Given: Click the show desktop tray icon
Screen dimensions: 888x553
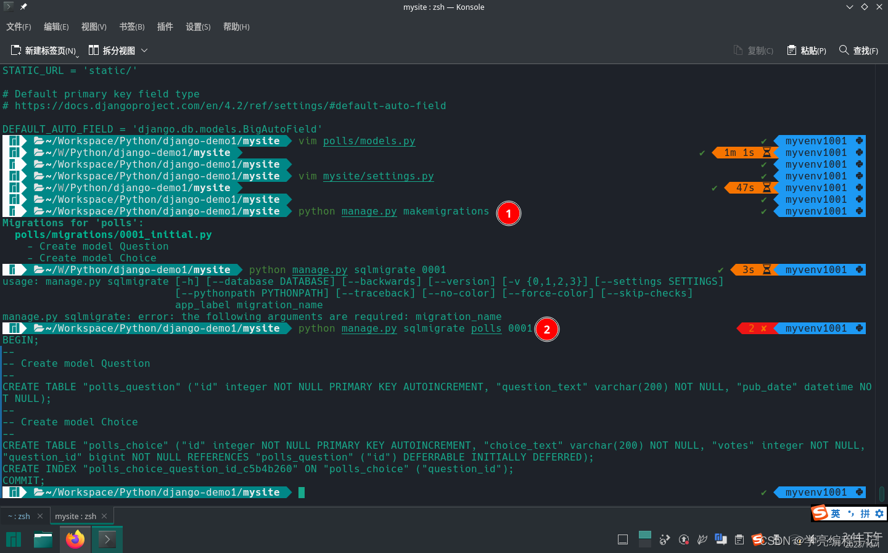Looking at the screenshot, I should point(623,539).
